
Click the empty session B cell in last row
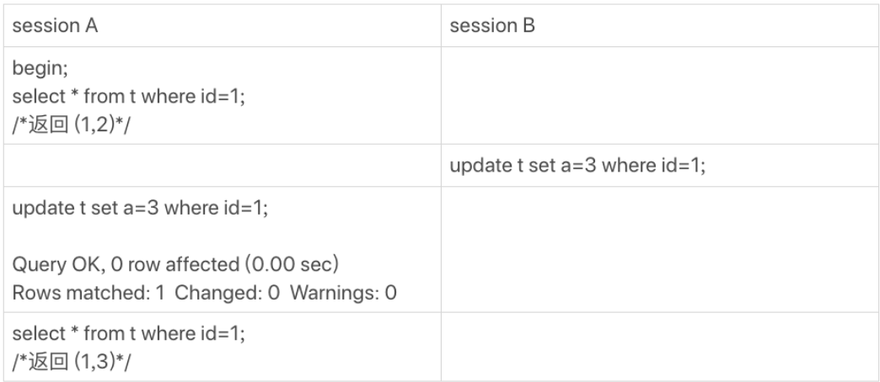660,348
